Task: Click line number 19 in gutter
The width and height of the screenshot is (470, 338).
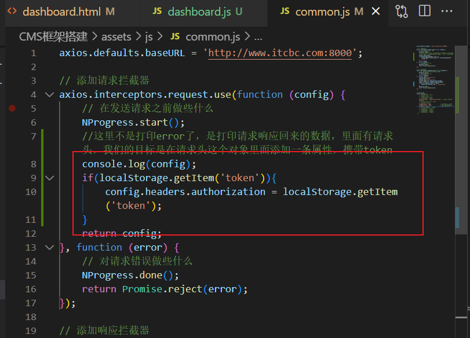Action: pos(31,331)
